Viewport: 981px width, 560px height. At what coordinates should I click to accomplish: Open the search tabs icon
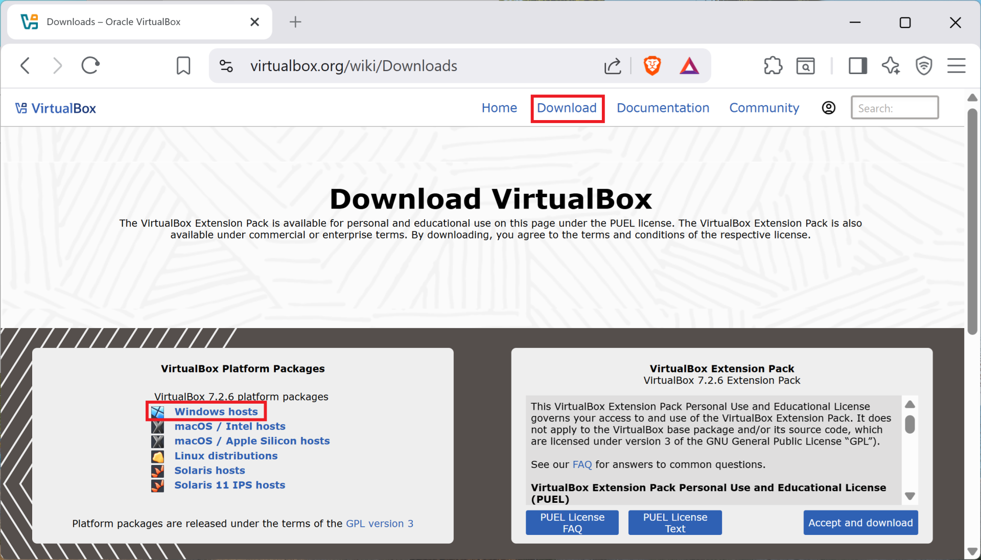click(805, 65)
